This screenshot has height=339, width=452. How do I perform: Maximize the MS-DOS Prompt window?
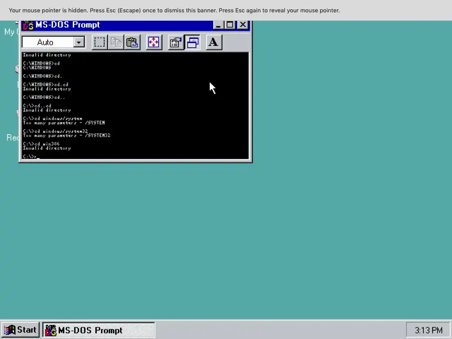pos(230,25)
